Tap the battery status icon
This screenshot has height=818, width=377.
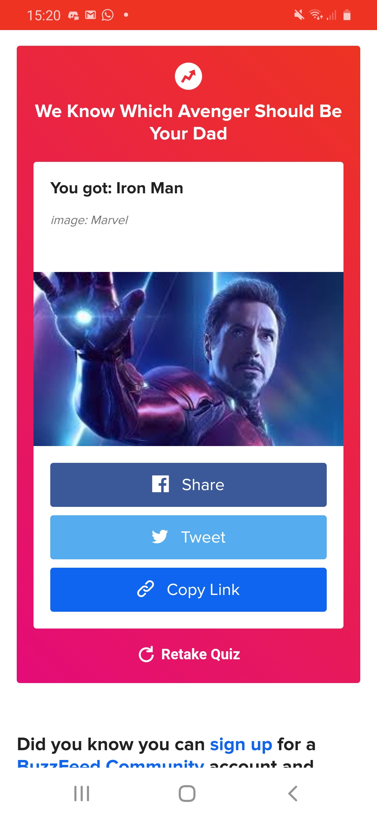[x=347, y=15]
